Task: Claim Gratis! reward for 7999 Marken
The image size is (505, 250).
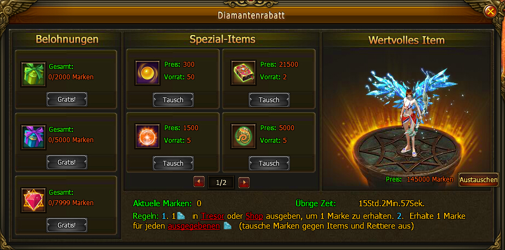Action: click(67, 225)
